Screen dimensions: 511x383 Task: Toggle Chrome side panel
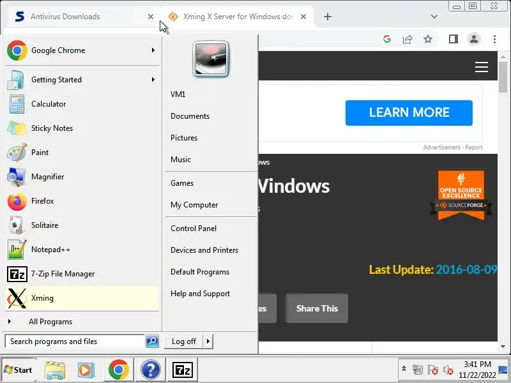tap(454, 39)
